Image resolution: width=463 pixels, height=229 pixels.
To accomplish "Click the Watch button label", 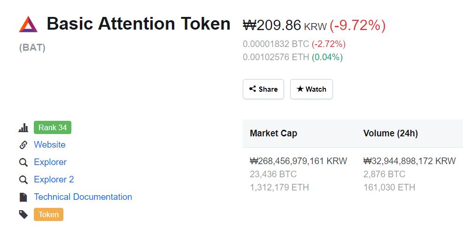I will (316, 89).
